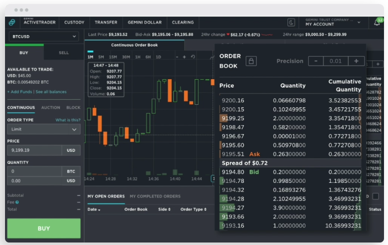Select ask row at price 9198.47

tap(290, 127)
